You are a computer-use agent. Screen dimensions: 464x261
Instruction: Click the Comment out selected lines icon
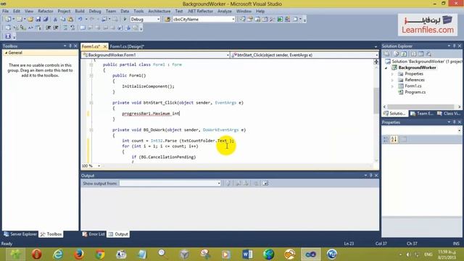65,28
